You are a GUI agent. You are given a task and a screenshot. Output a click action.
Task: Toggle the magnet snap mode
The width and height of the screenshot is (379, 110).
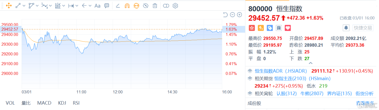tap(127, 5)
